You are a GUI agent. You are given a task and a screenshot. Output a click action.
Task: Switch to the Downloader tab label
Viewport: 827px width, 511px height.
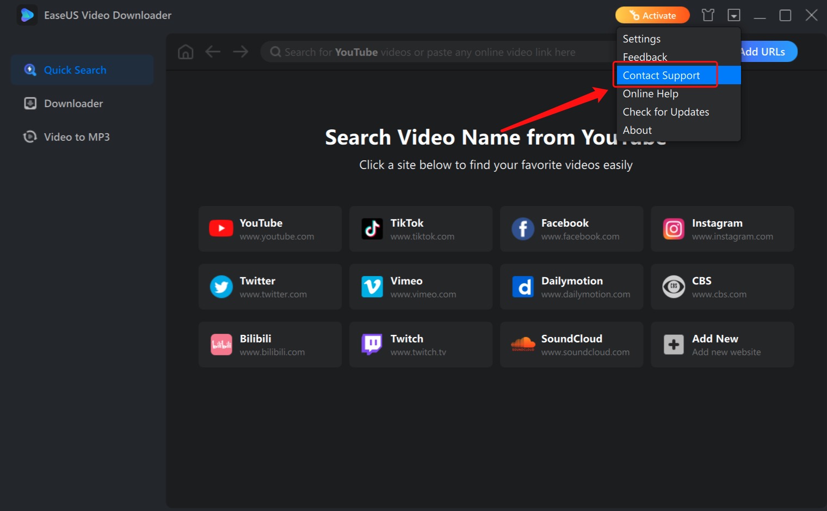(73, 103)
